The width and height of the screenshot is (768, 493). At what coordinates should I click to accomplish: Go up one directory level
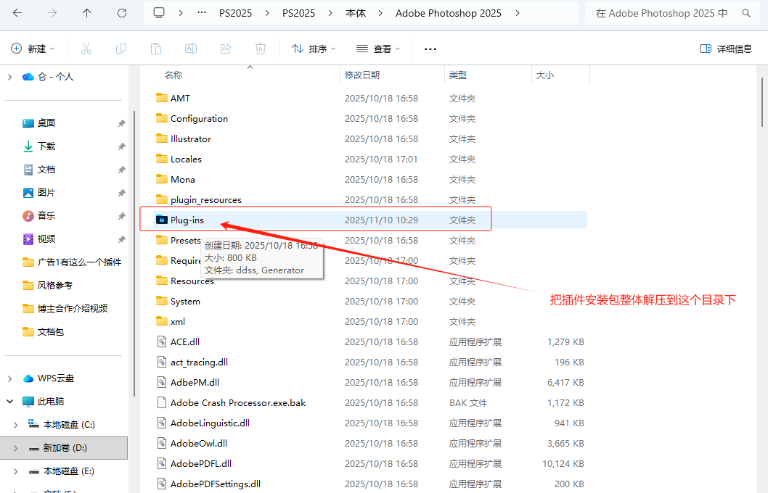[x=87, y=13]
